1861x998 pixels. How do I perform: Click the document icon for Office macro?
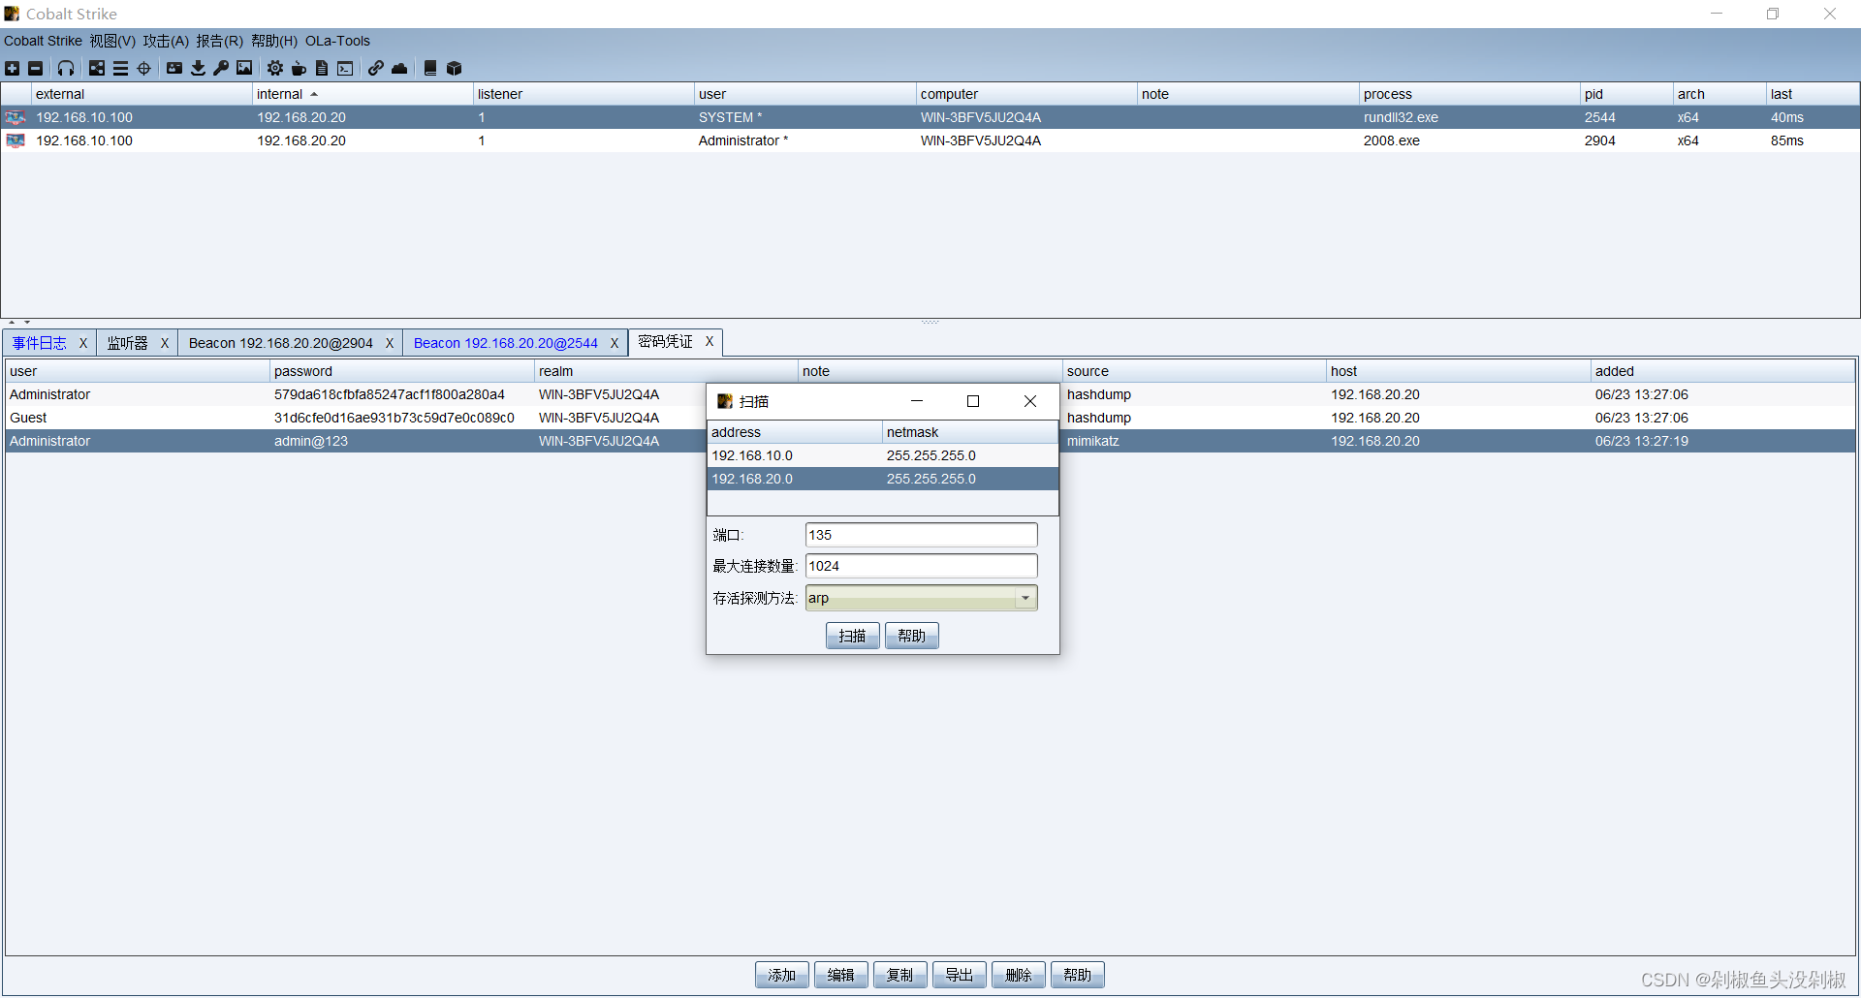click(x=322, y=68)
